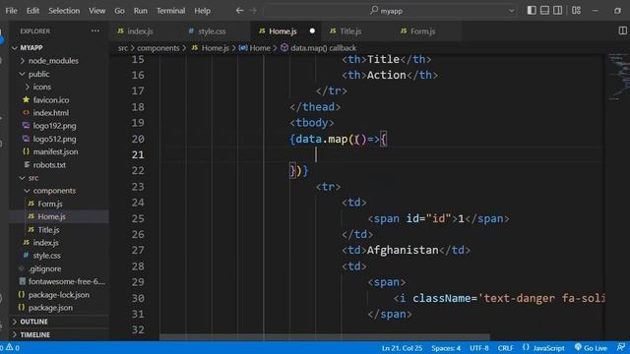Open index.html in the explorer
The width and height of the screenshot is (630, 354).
[x=50, y=113]
